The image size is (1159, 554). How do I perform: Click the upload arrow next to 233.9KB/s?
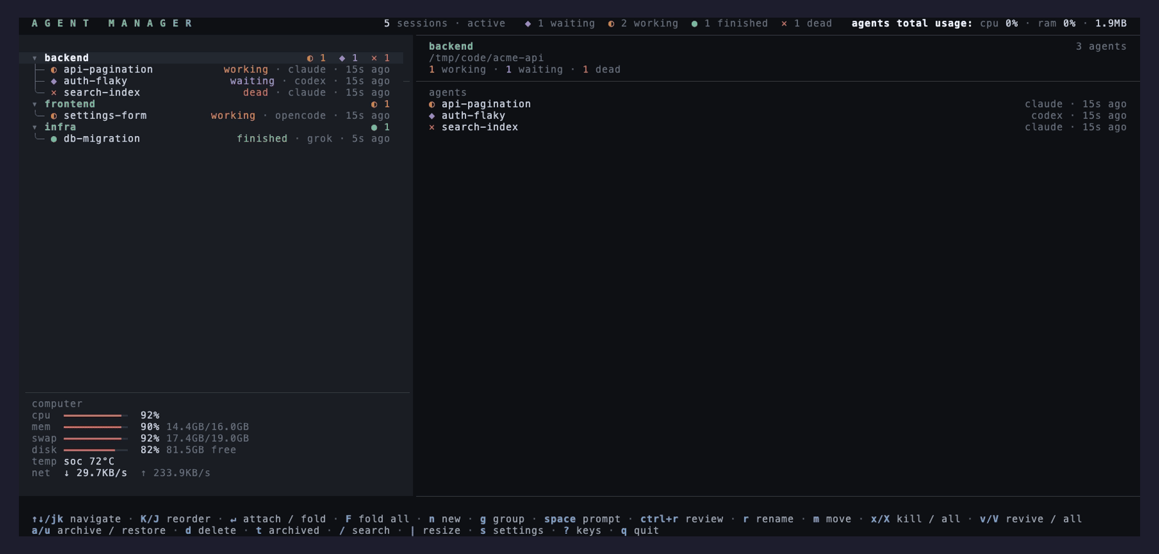pos(144,473)
